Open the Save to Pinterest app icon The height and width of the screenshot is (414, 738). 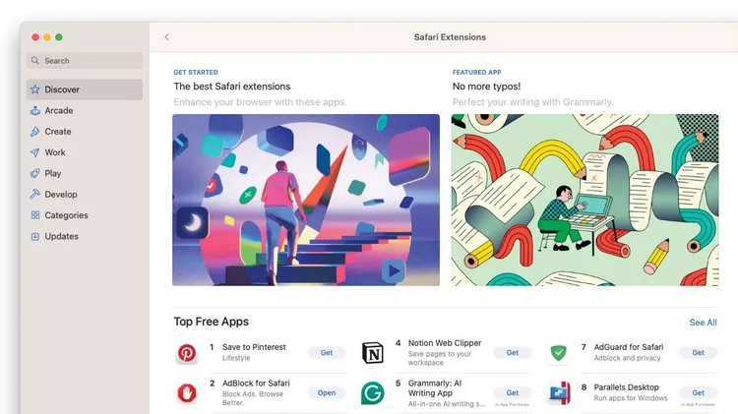[x=187, y=353]
